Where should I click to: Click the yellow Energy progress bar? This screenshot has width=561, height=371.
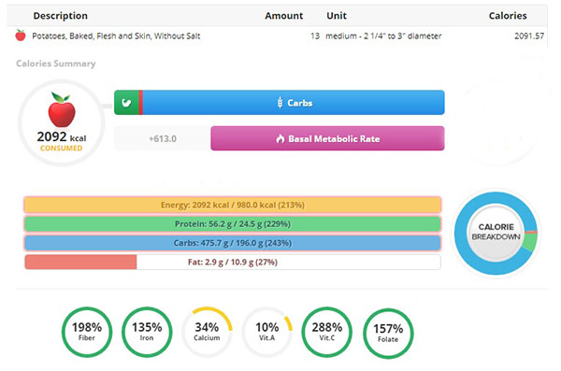[233, 205]
